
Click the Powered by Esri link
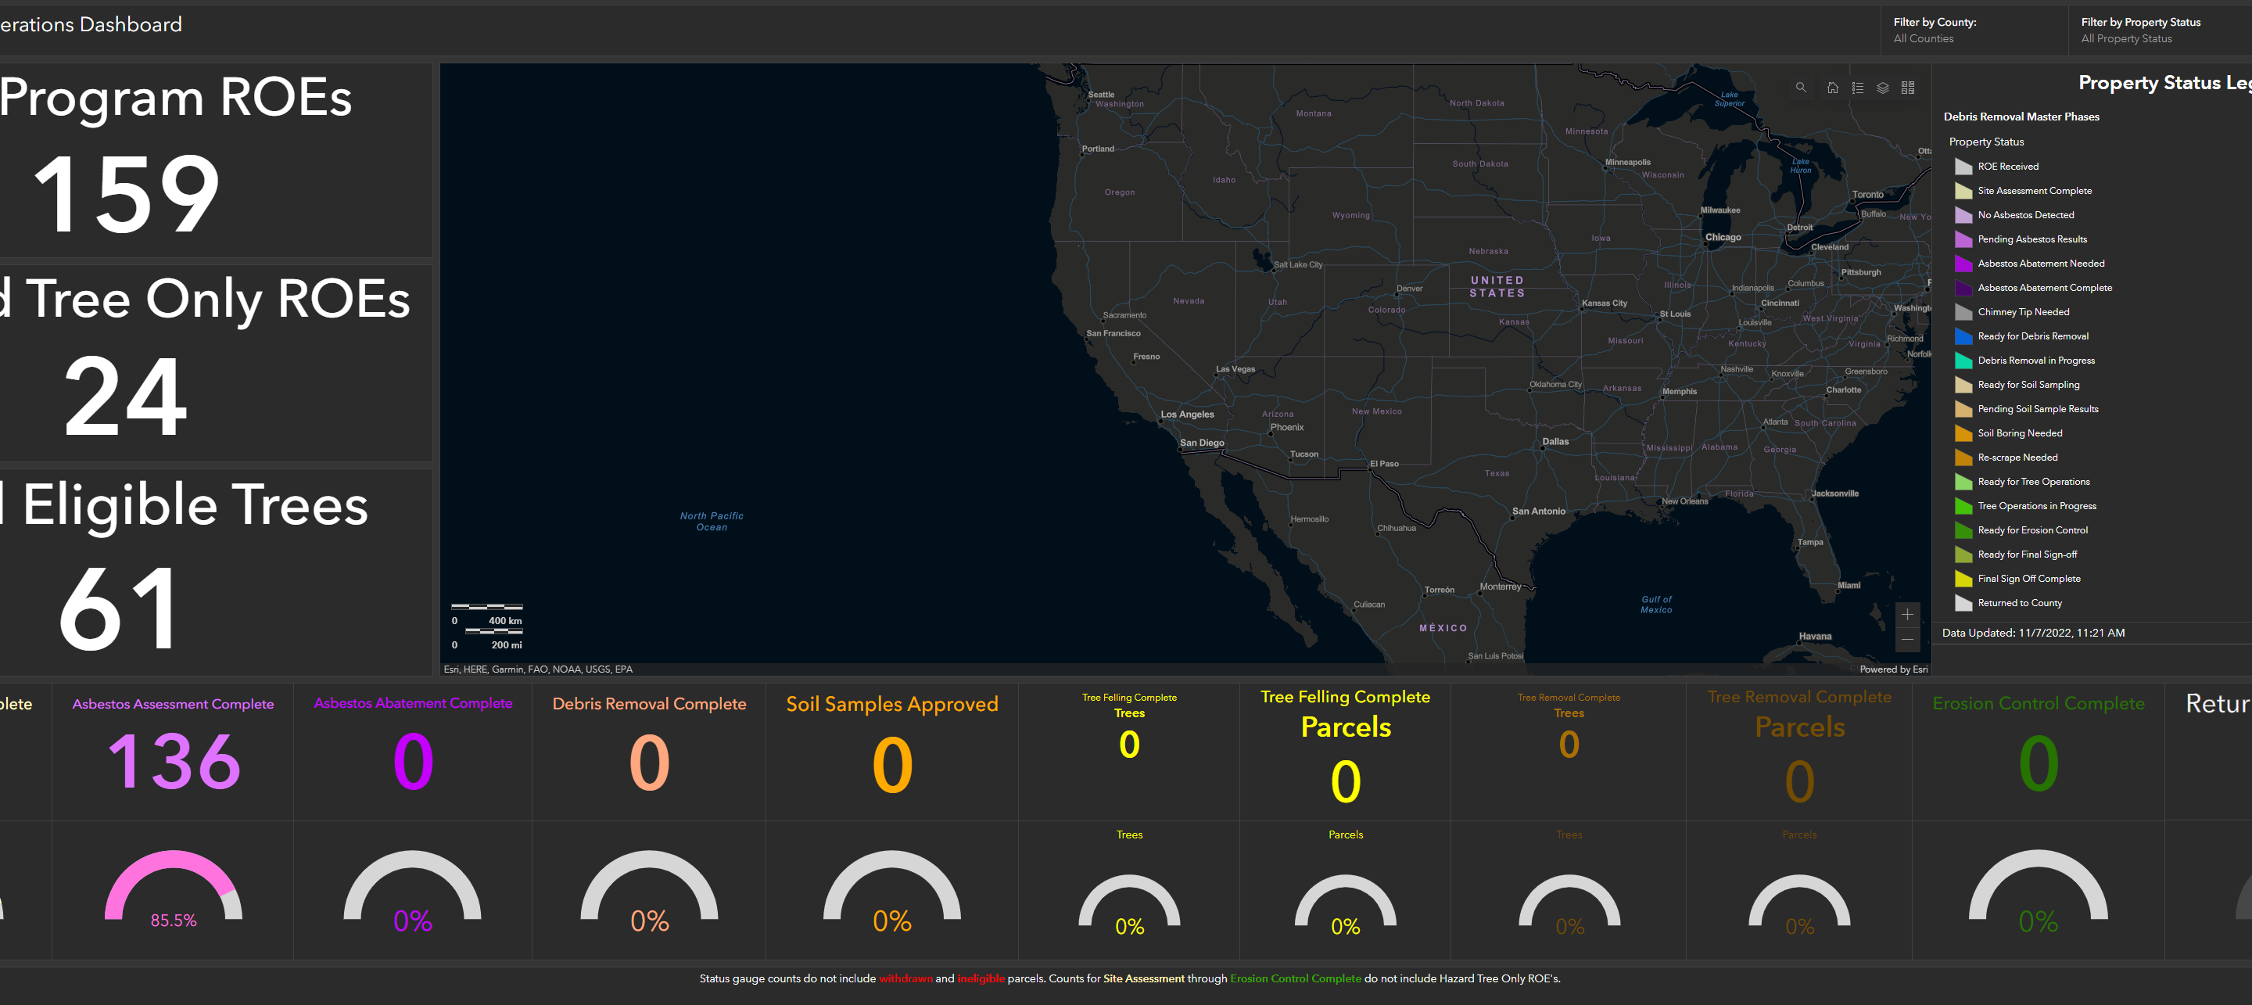[x=1894, y=669]
